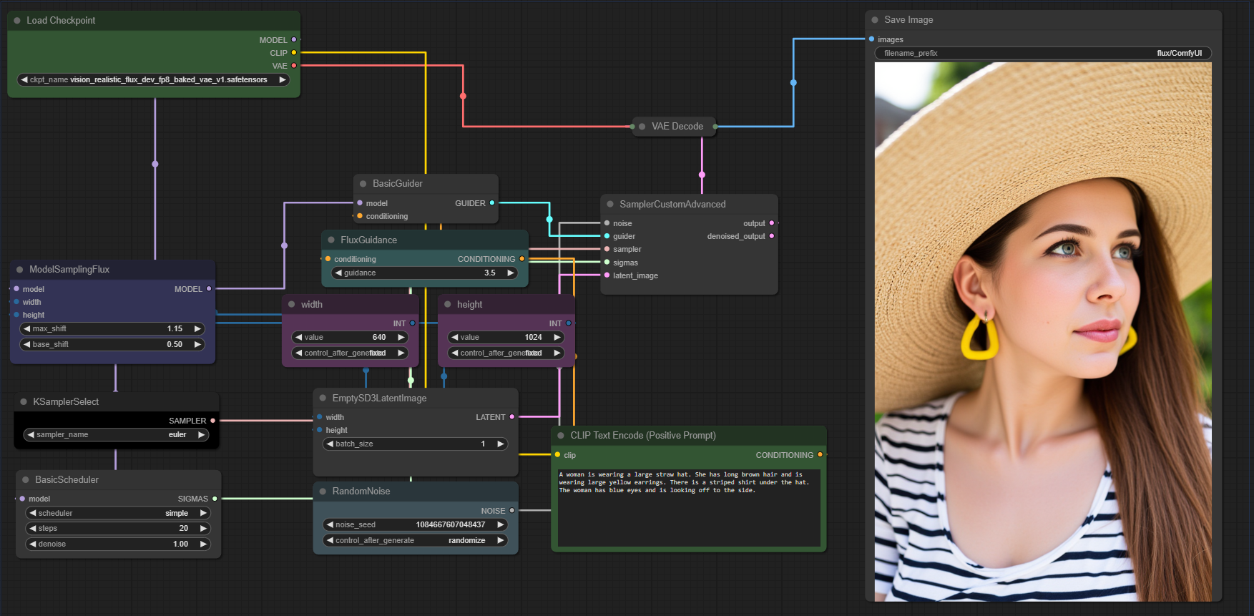Click the positive prompt text box
Screen dimensions: 1254x616
pos(688,508)
